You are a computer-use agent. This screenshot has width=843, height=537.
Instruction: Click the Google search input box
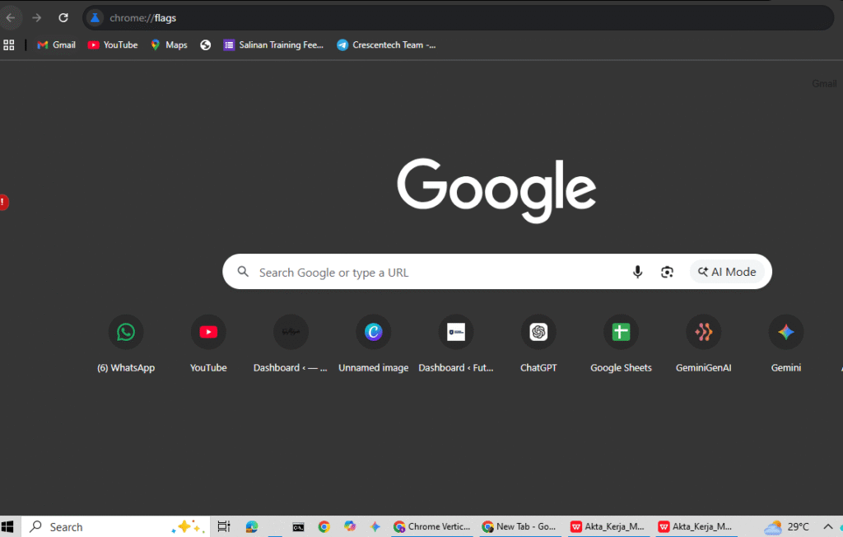[x=436, y=272]
